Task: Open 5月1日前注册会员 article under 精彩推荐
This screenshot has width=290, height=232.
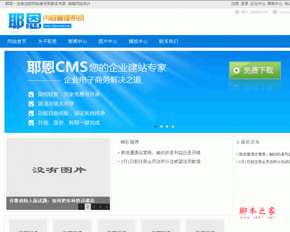Action: (x=160, y=162)
